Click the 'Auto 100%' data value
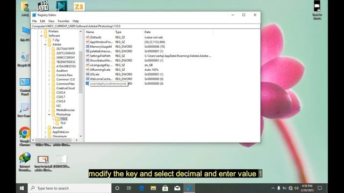 [152, 70]
